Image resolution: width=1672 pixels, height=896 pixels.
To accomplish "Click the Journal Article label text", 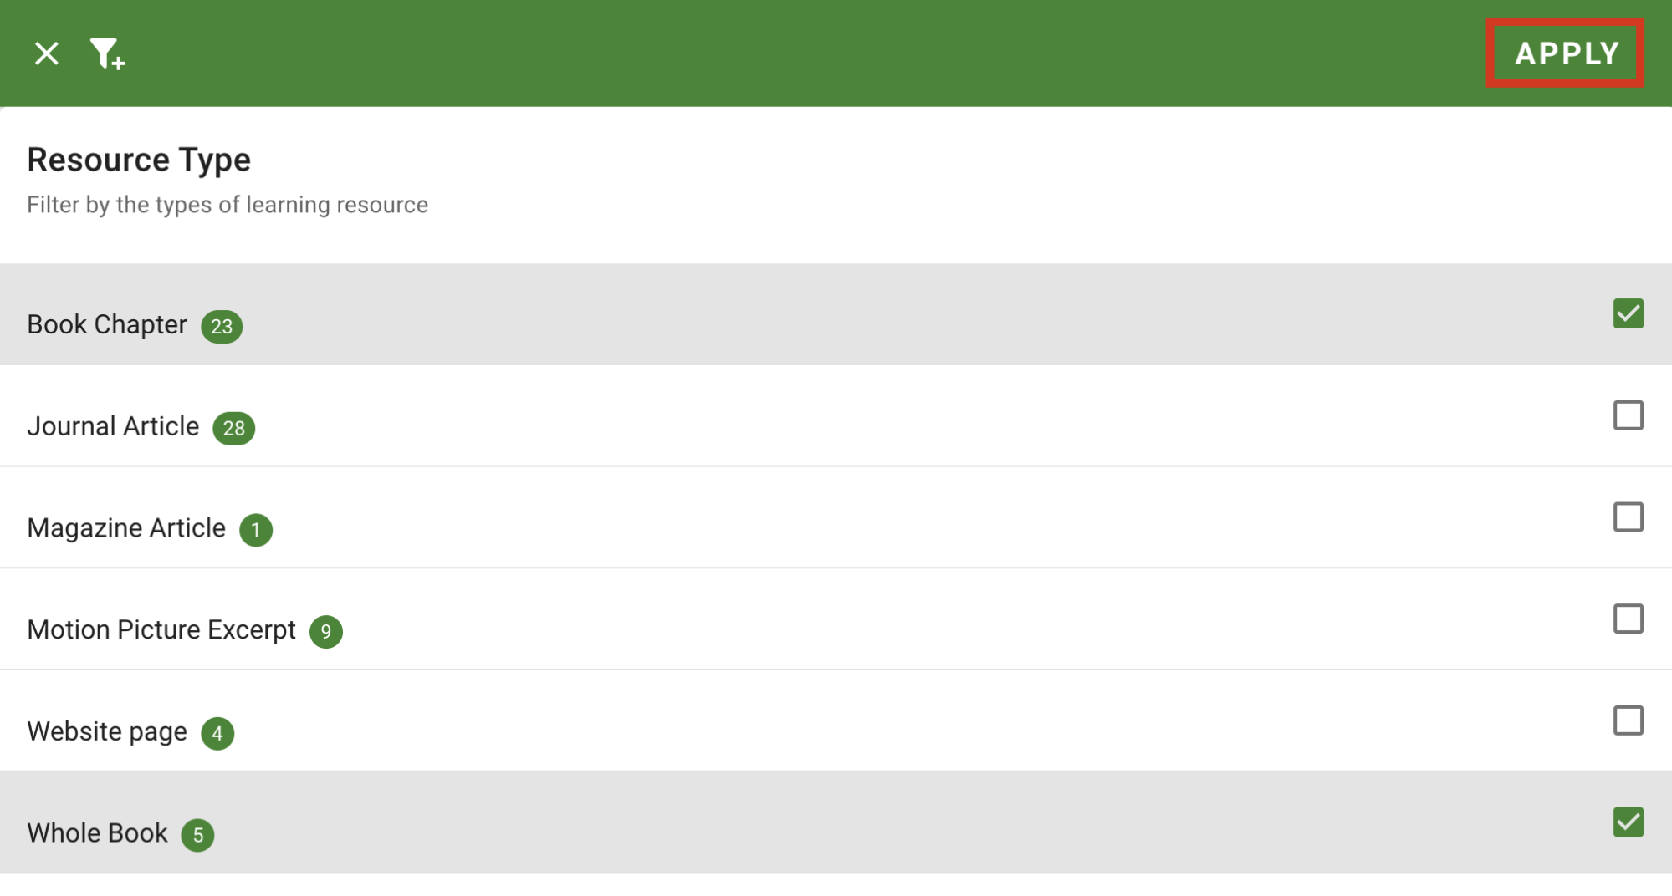I will 113,426.
